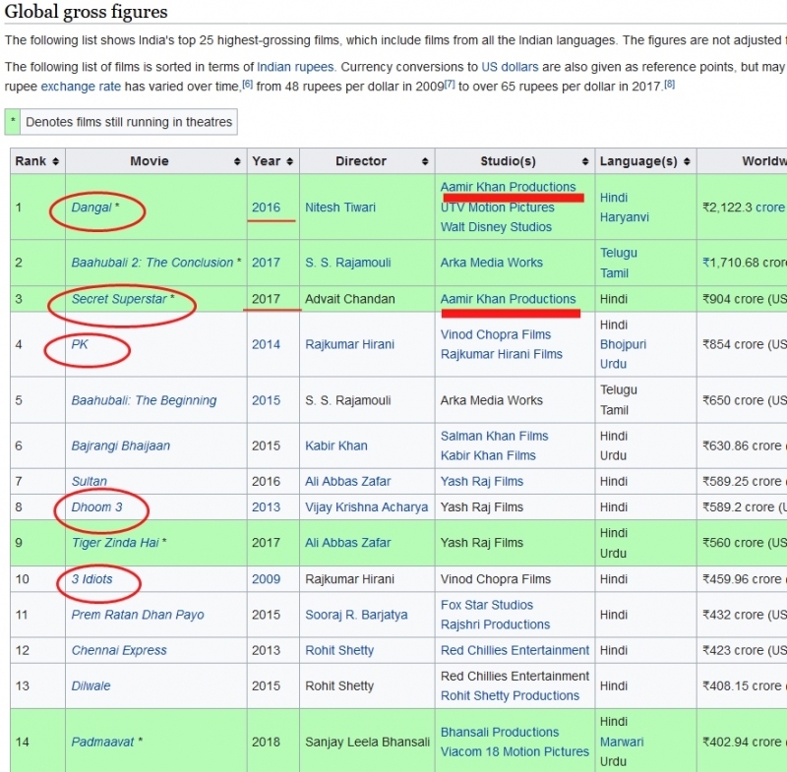Open the Dhoom 3 movie link
The width and height of the screenshot is (787, 772).
96,507
